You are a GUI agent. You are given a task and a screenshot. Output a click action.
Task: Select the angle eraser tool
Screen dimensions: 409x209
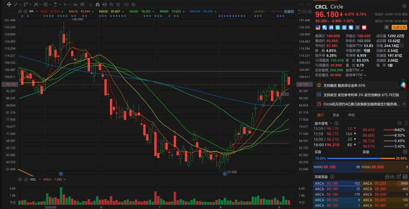[91, 4]
